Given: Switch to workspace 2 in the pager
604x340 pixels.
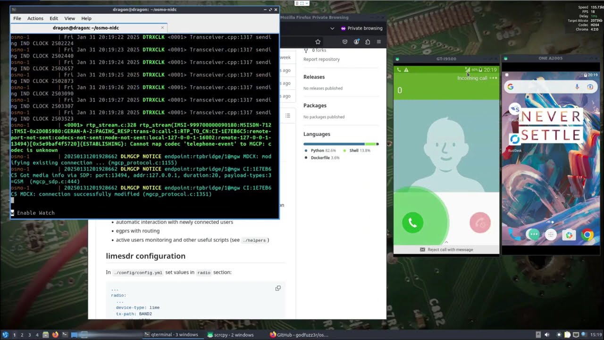Looking at the screenshot, I should pos(22,335).
